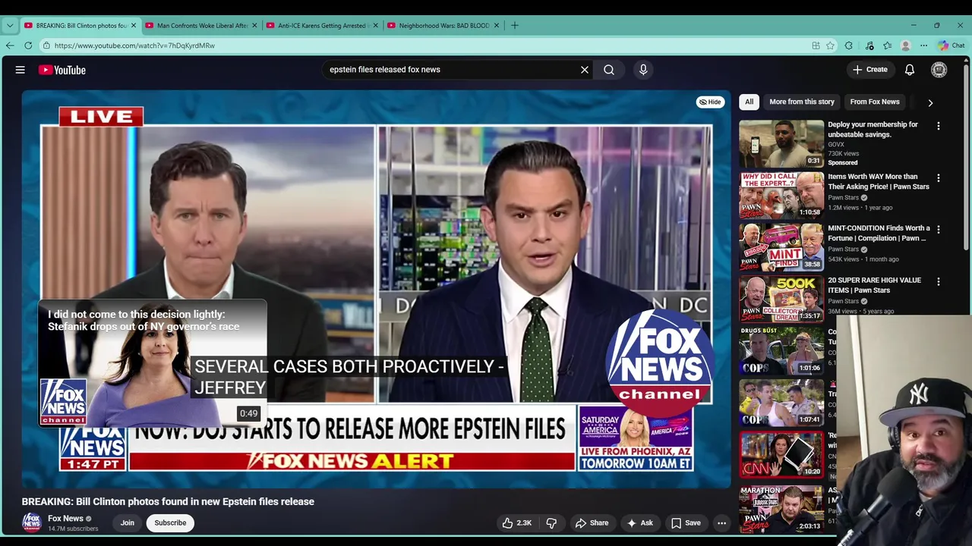
Task: Save video to a playlist
Action: click(x=686, y=522)
